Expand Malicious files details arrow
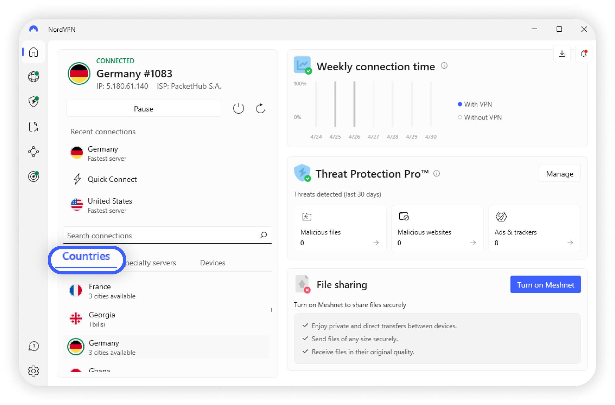The image size is (615, 405). [376, 243]
